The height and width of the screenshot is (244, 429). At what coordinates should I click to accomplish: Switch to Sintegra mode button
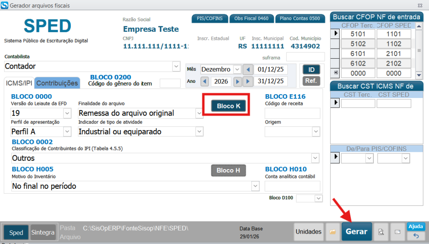(x=43, y=233)
